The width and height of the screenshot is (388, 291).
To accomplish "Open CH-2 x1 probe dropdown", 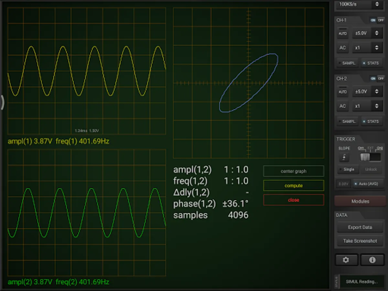I will point(367,106).
